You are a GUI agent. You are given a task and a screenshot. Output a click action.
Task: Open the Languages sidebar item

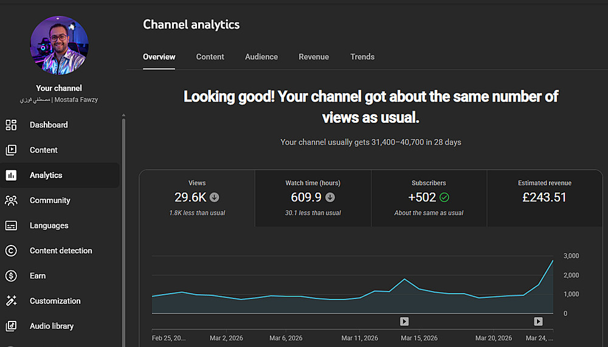(x=60, y=225)
